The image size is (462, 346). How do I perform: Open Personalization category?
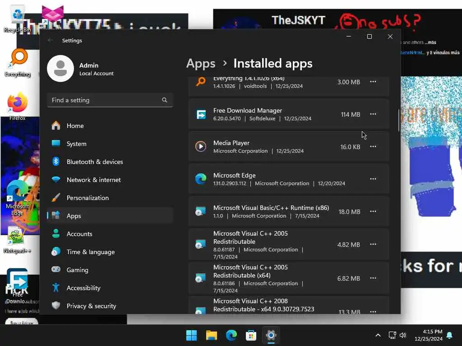tap(110, 198)
